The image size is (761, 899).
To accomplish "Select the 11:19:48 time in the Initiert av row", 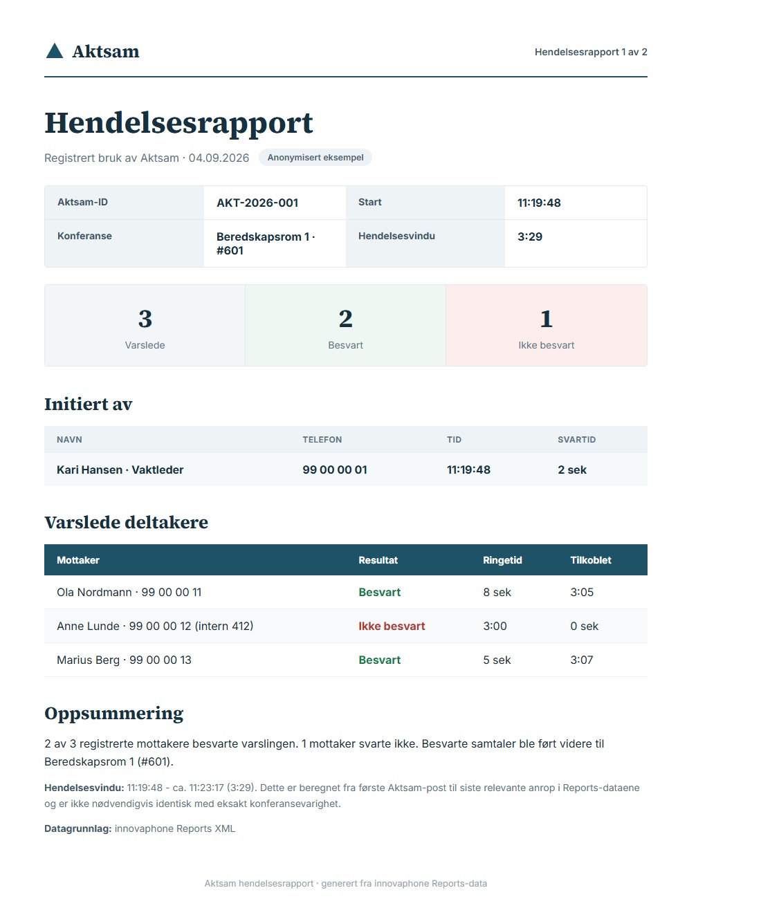I will coord(468,470).
